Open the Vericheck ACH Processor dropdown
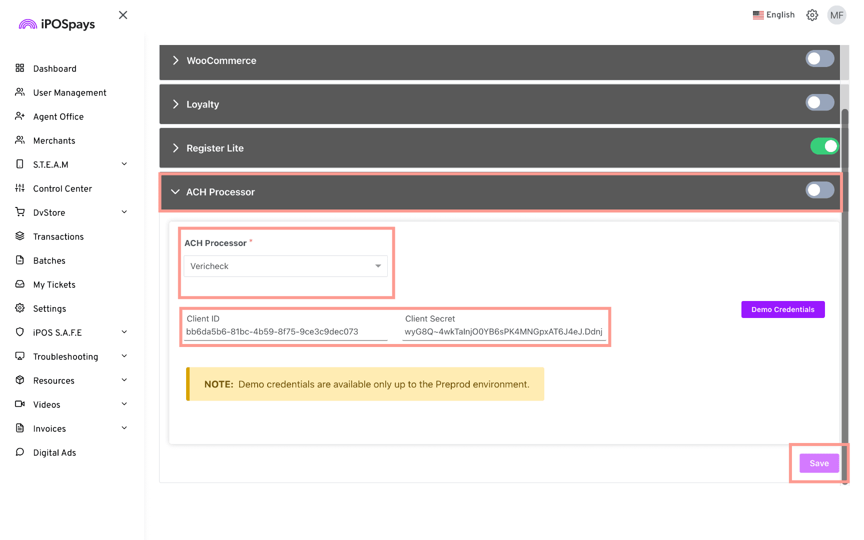The image size is (864, 540). pos(286,266)
